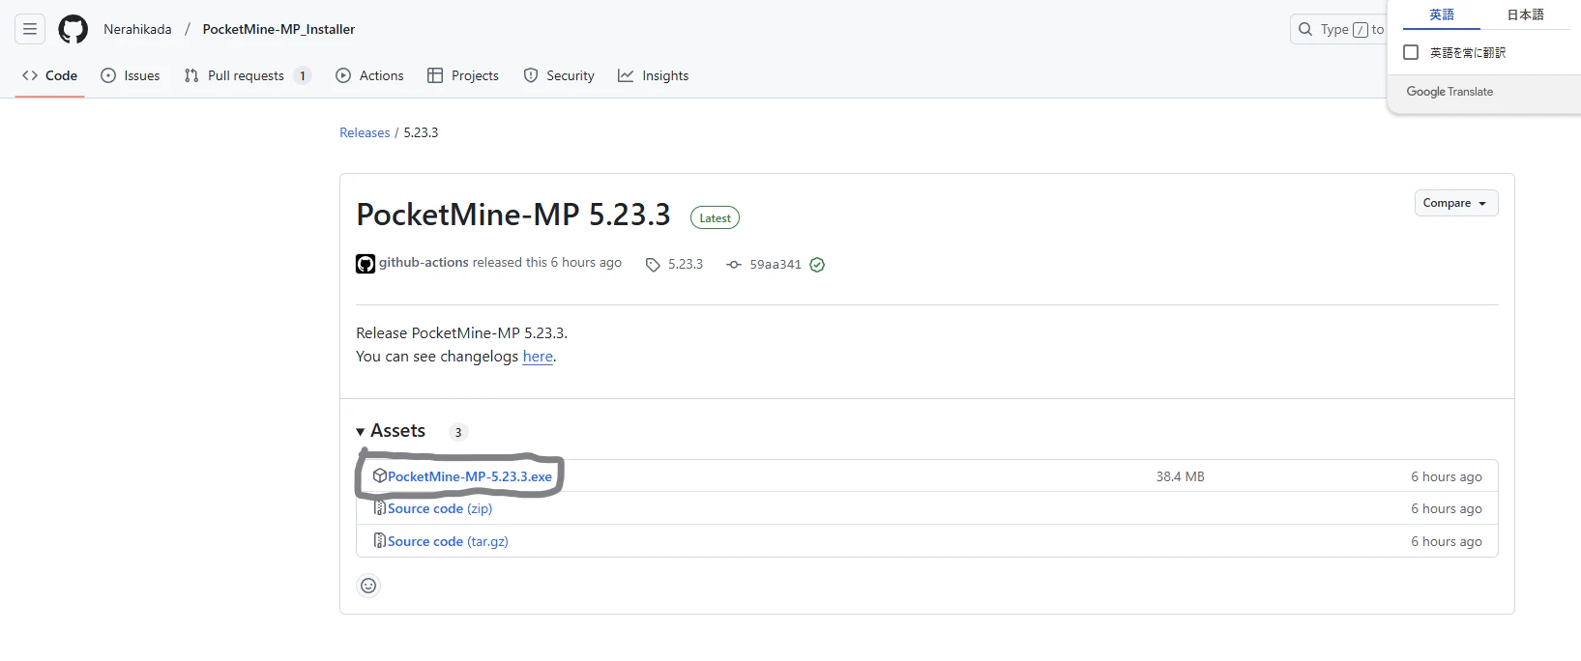Click the magnifier icon in search
Image resolution: width=1581 pixels, height=661 pixels.
click(x=1305, y=29)
